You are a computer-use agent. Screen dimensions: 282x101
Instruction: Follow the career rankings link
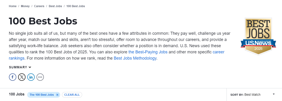(116, 55)
